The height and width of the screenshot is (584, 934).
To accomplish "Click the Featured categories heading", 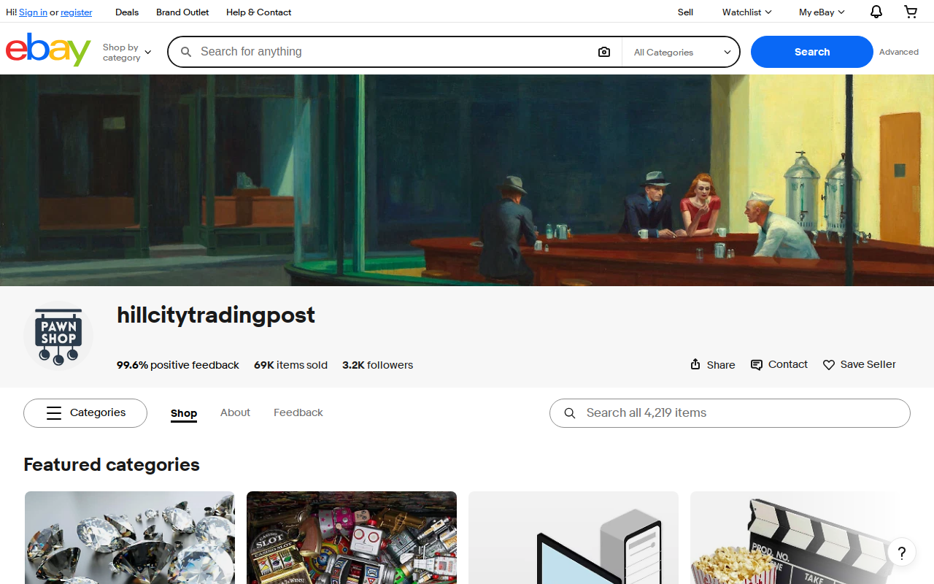I will point(112,464).
